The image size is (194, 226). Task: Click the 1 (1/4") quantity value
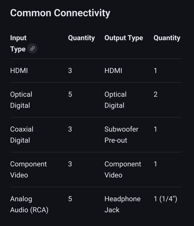coord(165,199)
